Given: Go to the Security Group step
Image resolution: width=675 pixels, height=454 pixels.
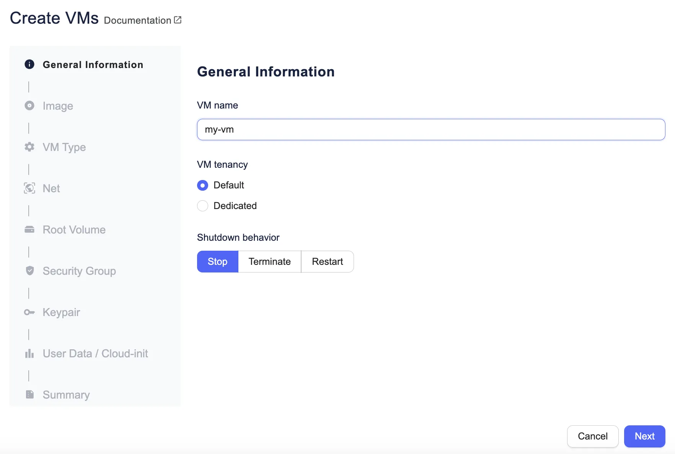Looking at the screenshot, I should click(79, 271).
